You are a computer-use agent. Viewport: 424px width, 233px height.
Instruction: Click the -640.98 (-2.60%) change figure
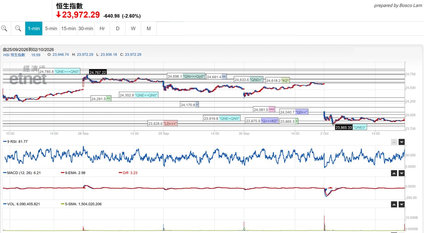coord(122,16)
